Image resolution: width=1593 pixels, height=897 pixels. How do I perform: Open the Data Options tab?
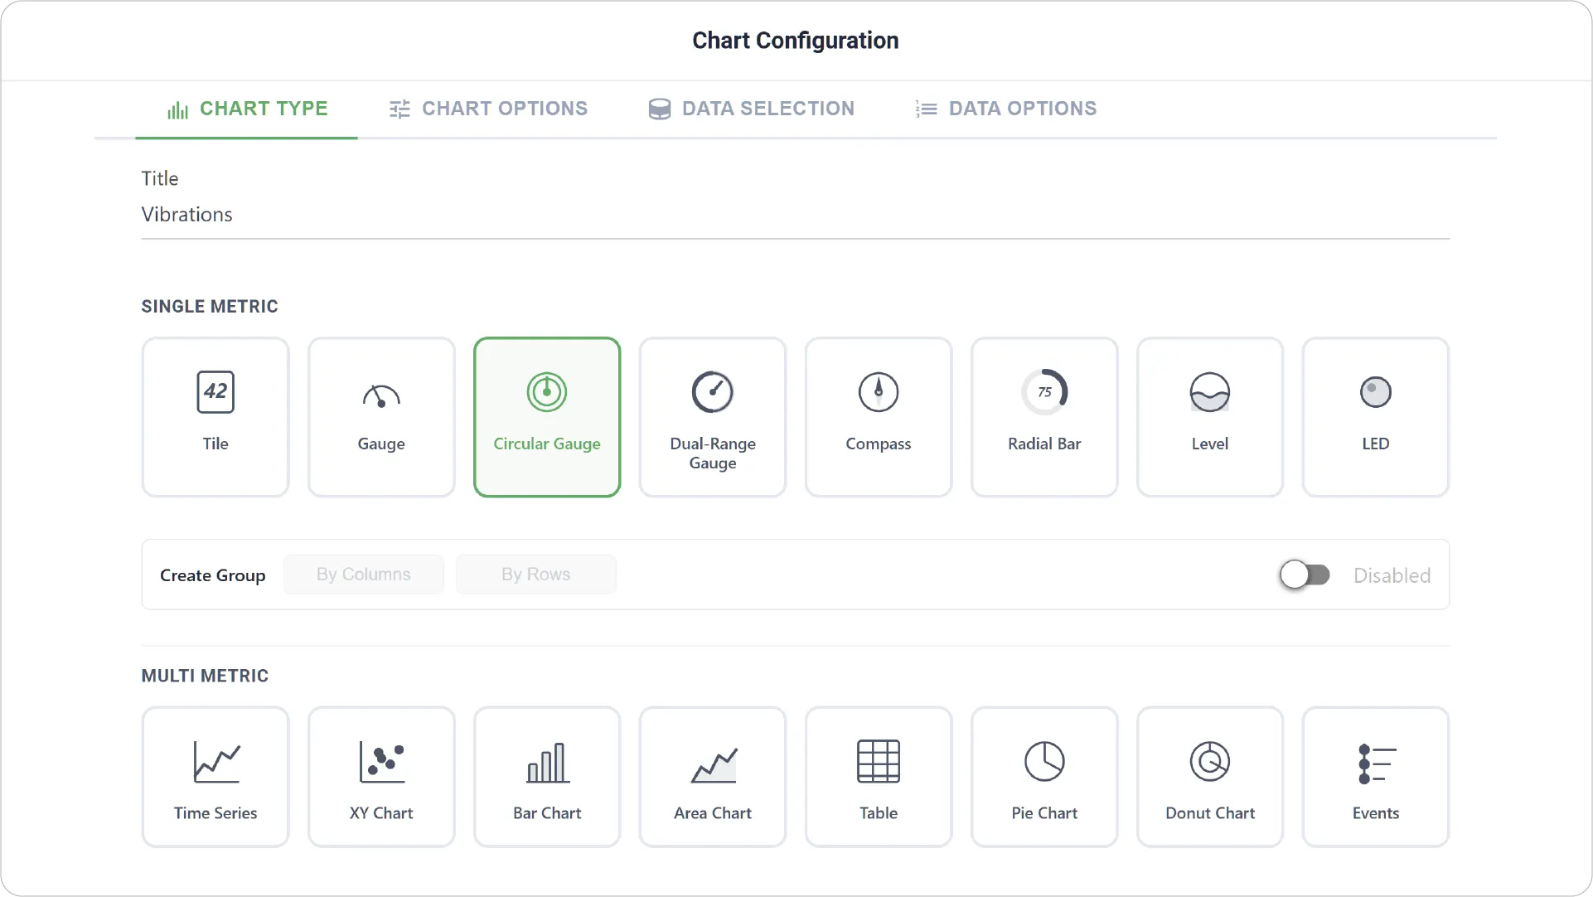coord(1005,109)
